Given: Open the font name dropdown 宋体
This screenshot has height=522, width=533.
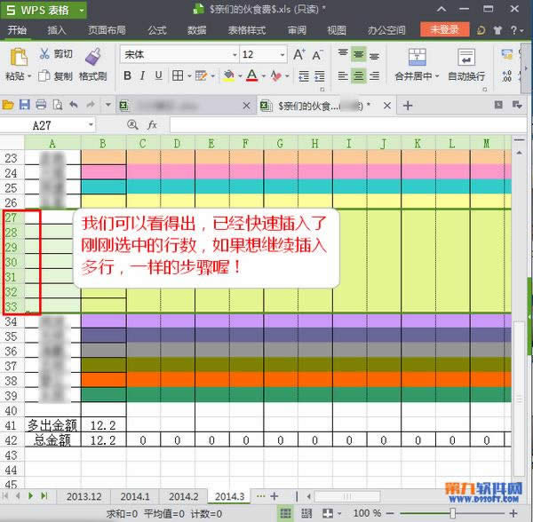Looking at the screenshot, I should 178,54.
